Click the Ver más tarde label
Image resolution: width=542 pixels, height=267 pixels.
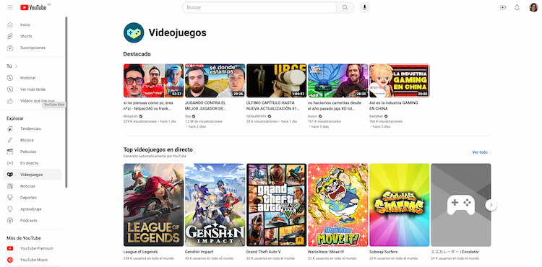pos(33,89)
